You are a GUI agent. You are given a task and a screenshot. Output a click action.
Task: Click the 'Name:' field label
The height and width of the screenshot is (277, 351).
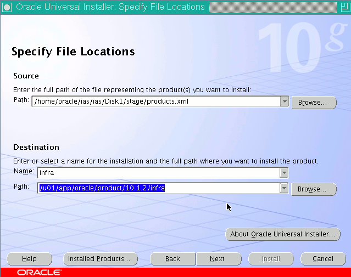24,171
